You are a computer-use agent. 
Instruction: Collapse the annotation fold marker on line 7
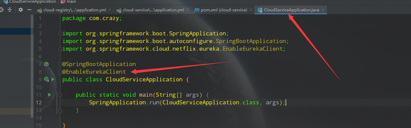coord(60,64)
